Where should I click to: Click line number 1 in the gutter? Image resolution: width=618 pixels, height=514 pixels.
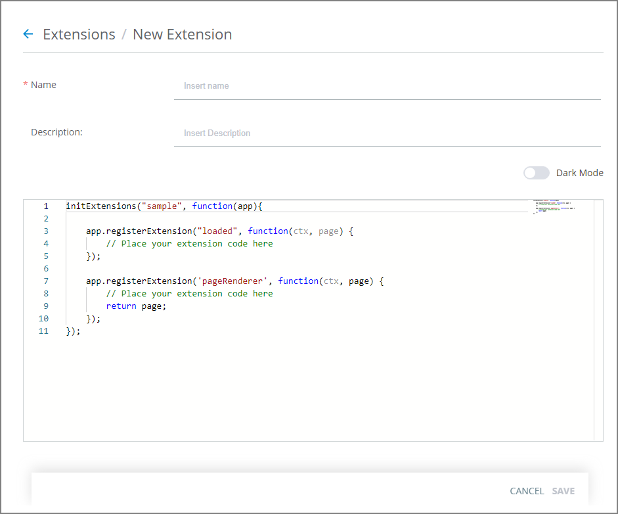tap(46, 206)
